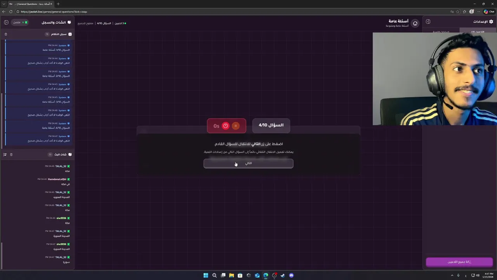
Task: Click the الإعدادات gear icon
Action: [x=491, y=22]
